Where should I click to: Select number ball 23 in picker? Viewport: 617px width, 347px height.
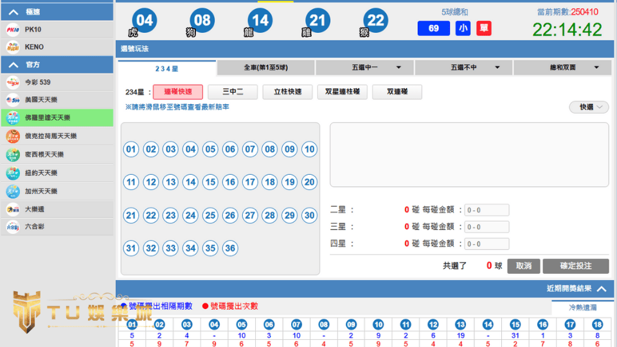[x=170, y=216]
